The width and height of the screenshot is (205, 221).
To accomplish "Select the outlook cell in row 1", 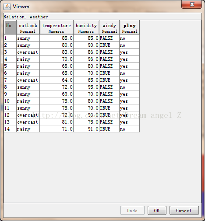I will (x=28, y=38).
